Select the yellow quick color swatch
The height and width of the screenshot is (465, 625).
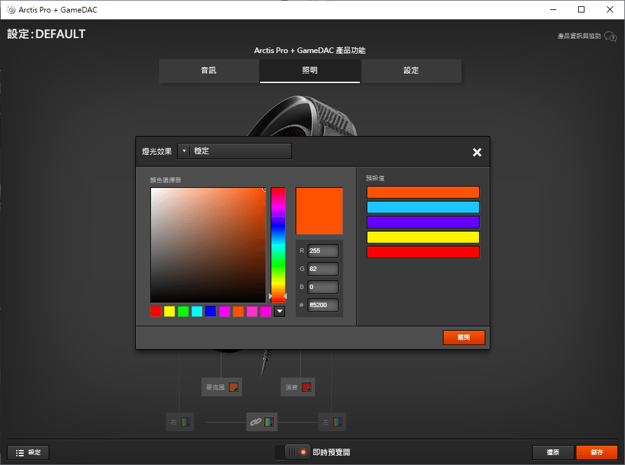170,311
